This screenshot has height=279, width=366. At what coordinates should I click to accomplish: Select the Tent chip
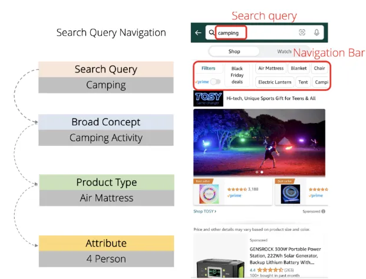tap(303, 82)
